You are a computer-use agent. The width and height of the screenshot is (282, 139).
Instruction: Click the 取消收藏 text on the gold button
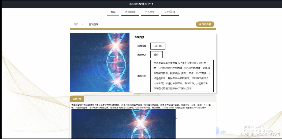(206, 24)
